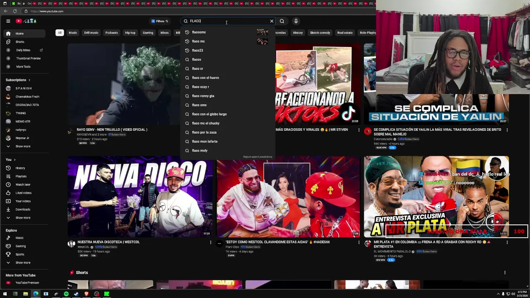530x298 pixels.
Task: Click the magnifier search submit button
Action: coord(282,21)
